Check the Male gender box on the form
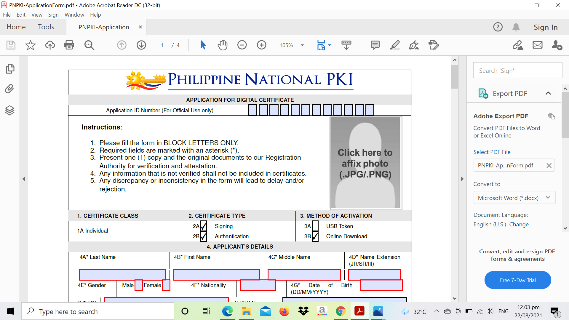 tap(139, 285)
